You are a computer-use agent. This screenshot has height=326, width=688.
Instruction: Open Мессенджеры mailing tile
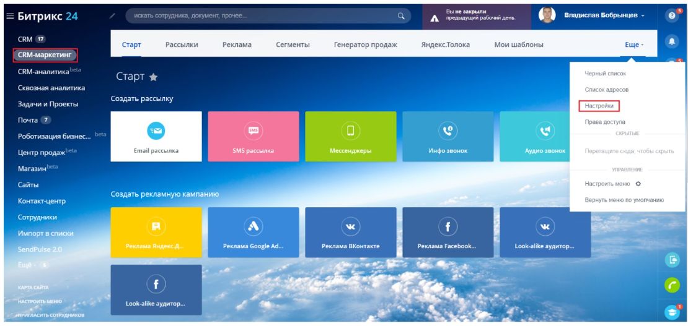(351, 136)
